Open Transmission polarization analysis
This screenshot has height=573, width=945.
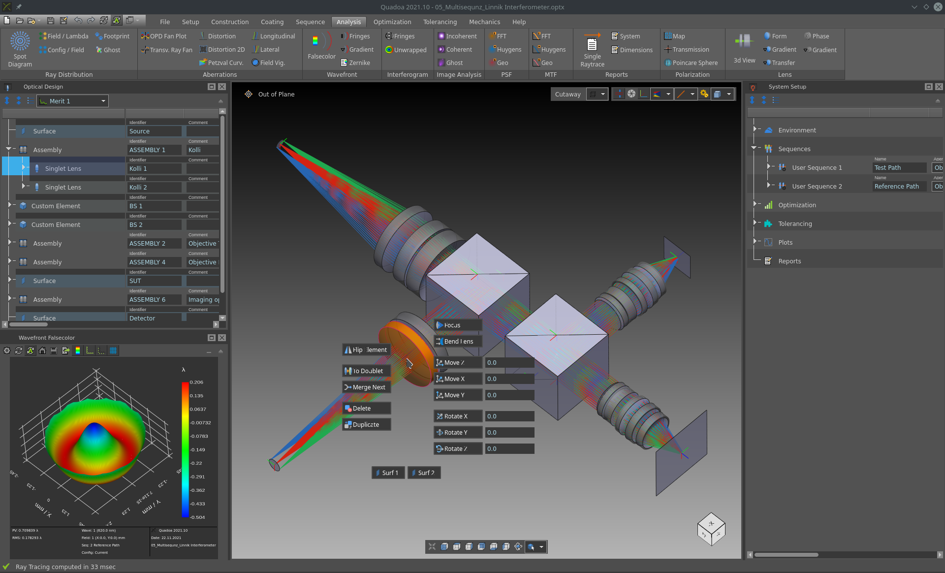[687, 50]
